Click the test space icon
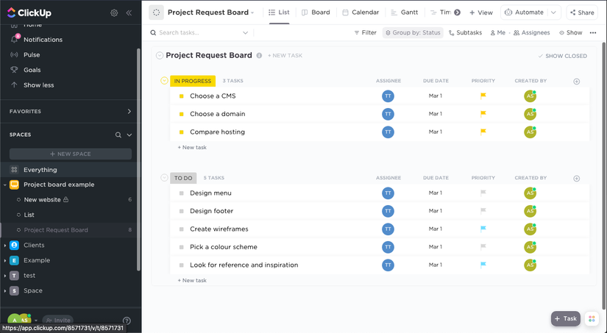Viewport: 607px width, 333px height. point(14,276)
